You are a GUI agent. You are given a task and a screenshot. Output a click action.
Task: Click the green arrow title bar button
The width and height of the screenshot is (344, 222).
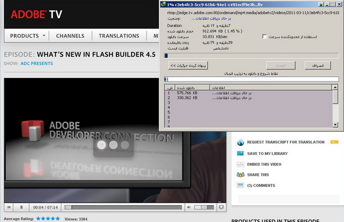tap(321, 5)
